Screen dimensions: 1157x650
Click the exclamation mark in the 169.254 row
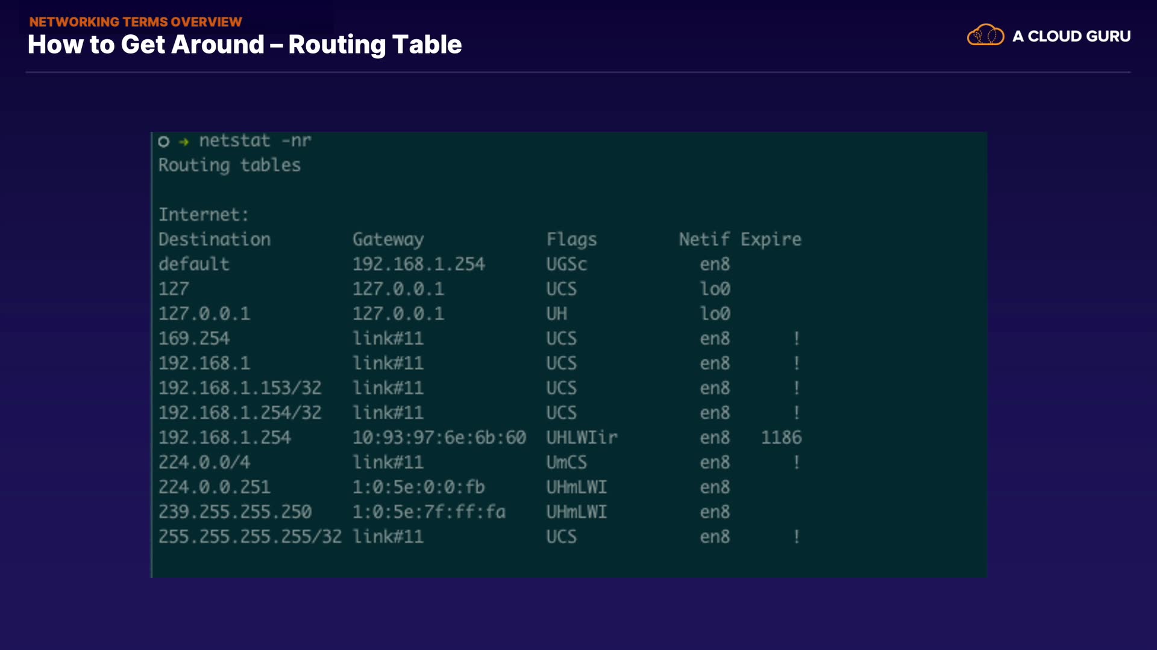[x=796, y=338]
